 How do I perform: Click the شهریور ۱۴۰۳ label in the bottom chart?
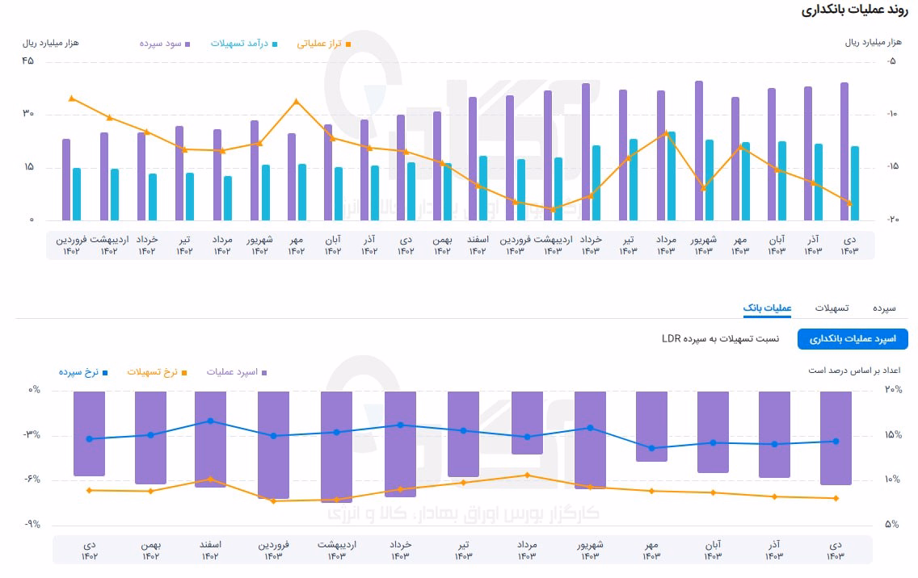pos(590,551)
